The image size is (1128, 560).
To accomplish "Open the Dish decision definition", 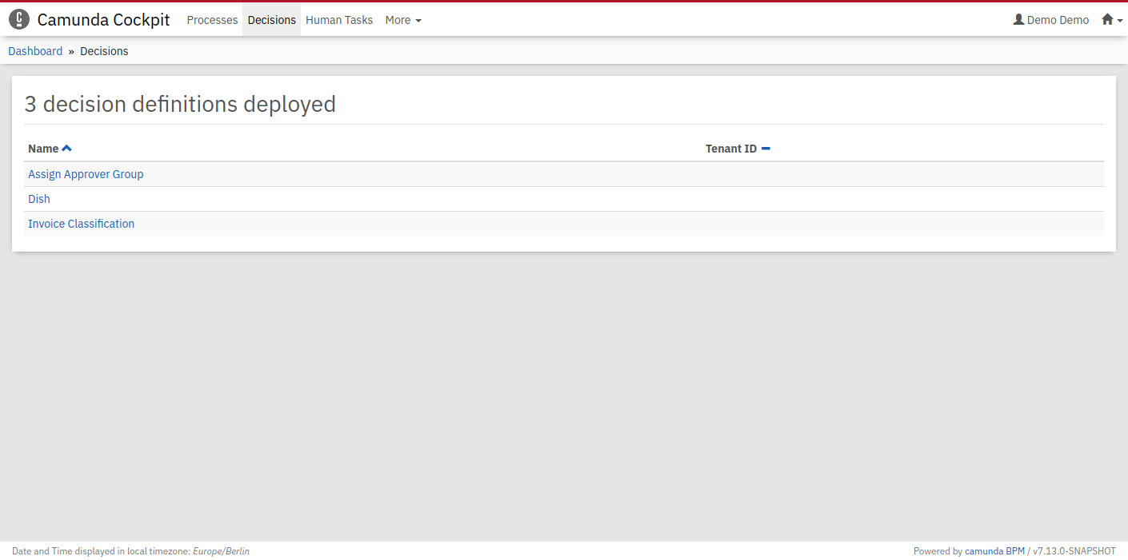I will (x=39, y=199).
